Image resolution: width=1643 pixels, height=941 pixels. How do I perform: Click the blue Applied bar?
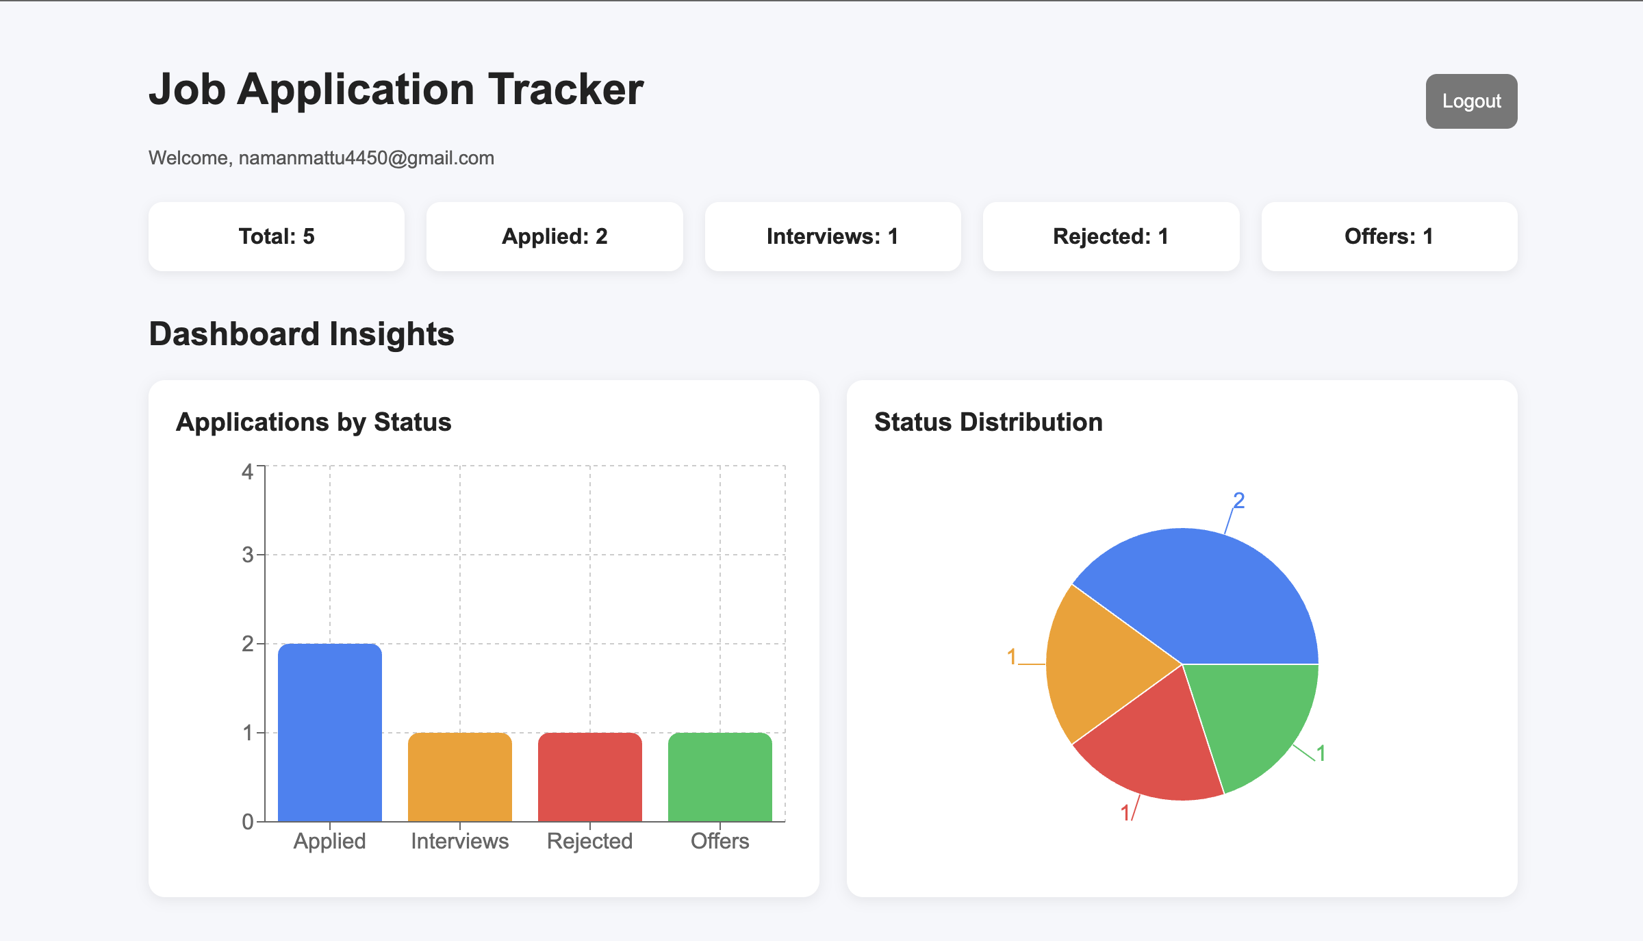(x=330, y=732)
